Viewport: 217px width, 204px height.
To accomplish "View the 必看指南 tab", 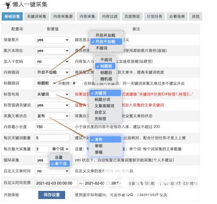I will click(177, 16).
